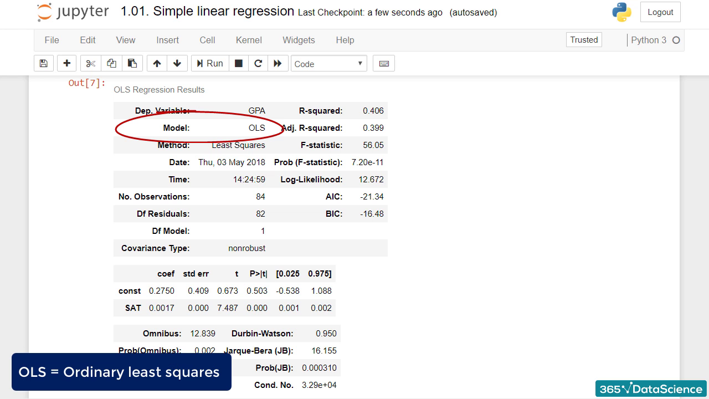
Task: Open the Kernel menu
Action: click(x=249, y=40)
